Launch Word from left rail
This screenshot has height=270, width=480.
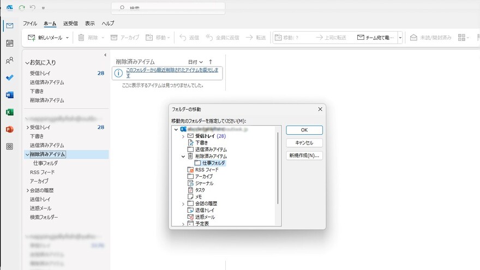[x=9, y=95]
